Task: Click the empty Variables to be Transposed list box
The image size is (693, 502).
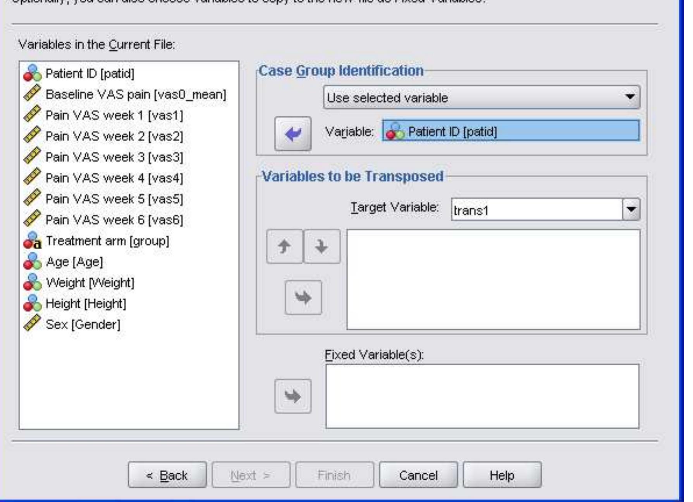Action: [x=493, y=279]
